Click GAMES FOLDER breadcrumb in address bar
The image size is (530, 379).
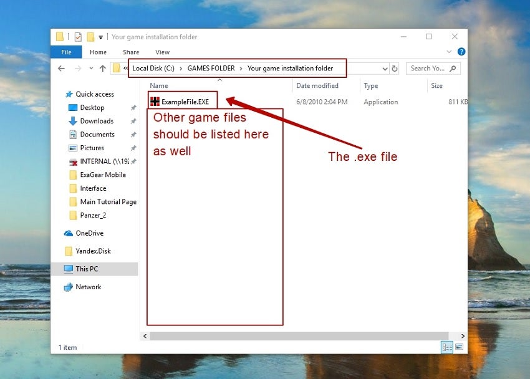click(211, 68)
